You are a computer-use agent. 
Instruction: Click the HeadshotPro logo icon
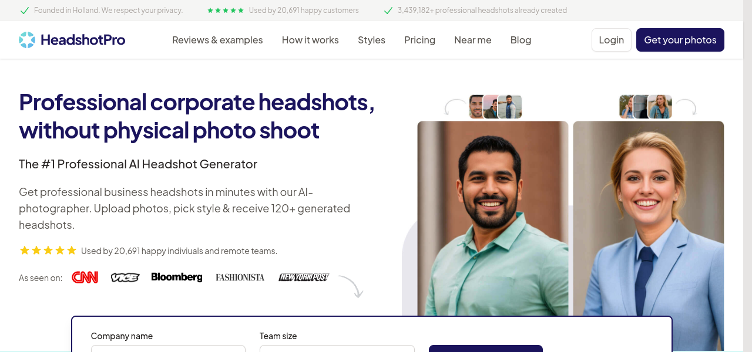pyautogui.click(x=27, y=40)
